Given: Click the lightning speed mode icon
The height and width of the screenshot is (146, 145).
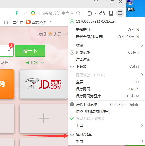Looking at the screenshot, I should click(x=17, y=13).
